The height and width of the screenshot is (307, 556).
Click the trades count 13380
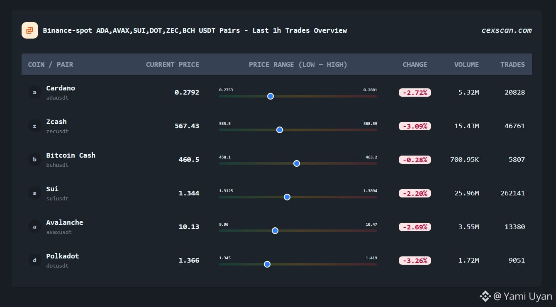coord(515,227)
